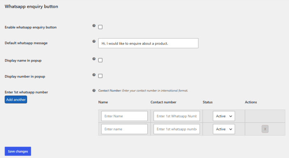
Task: Enable the whatsapp enquiry button checkbox
Action: [x=100, y=27]
